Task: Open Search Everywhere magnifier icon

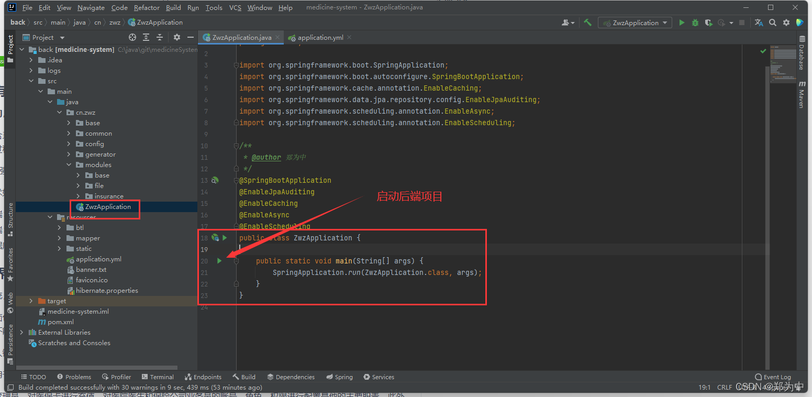Action: pyautogui.click(x=773, y=23)
